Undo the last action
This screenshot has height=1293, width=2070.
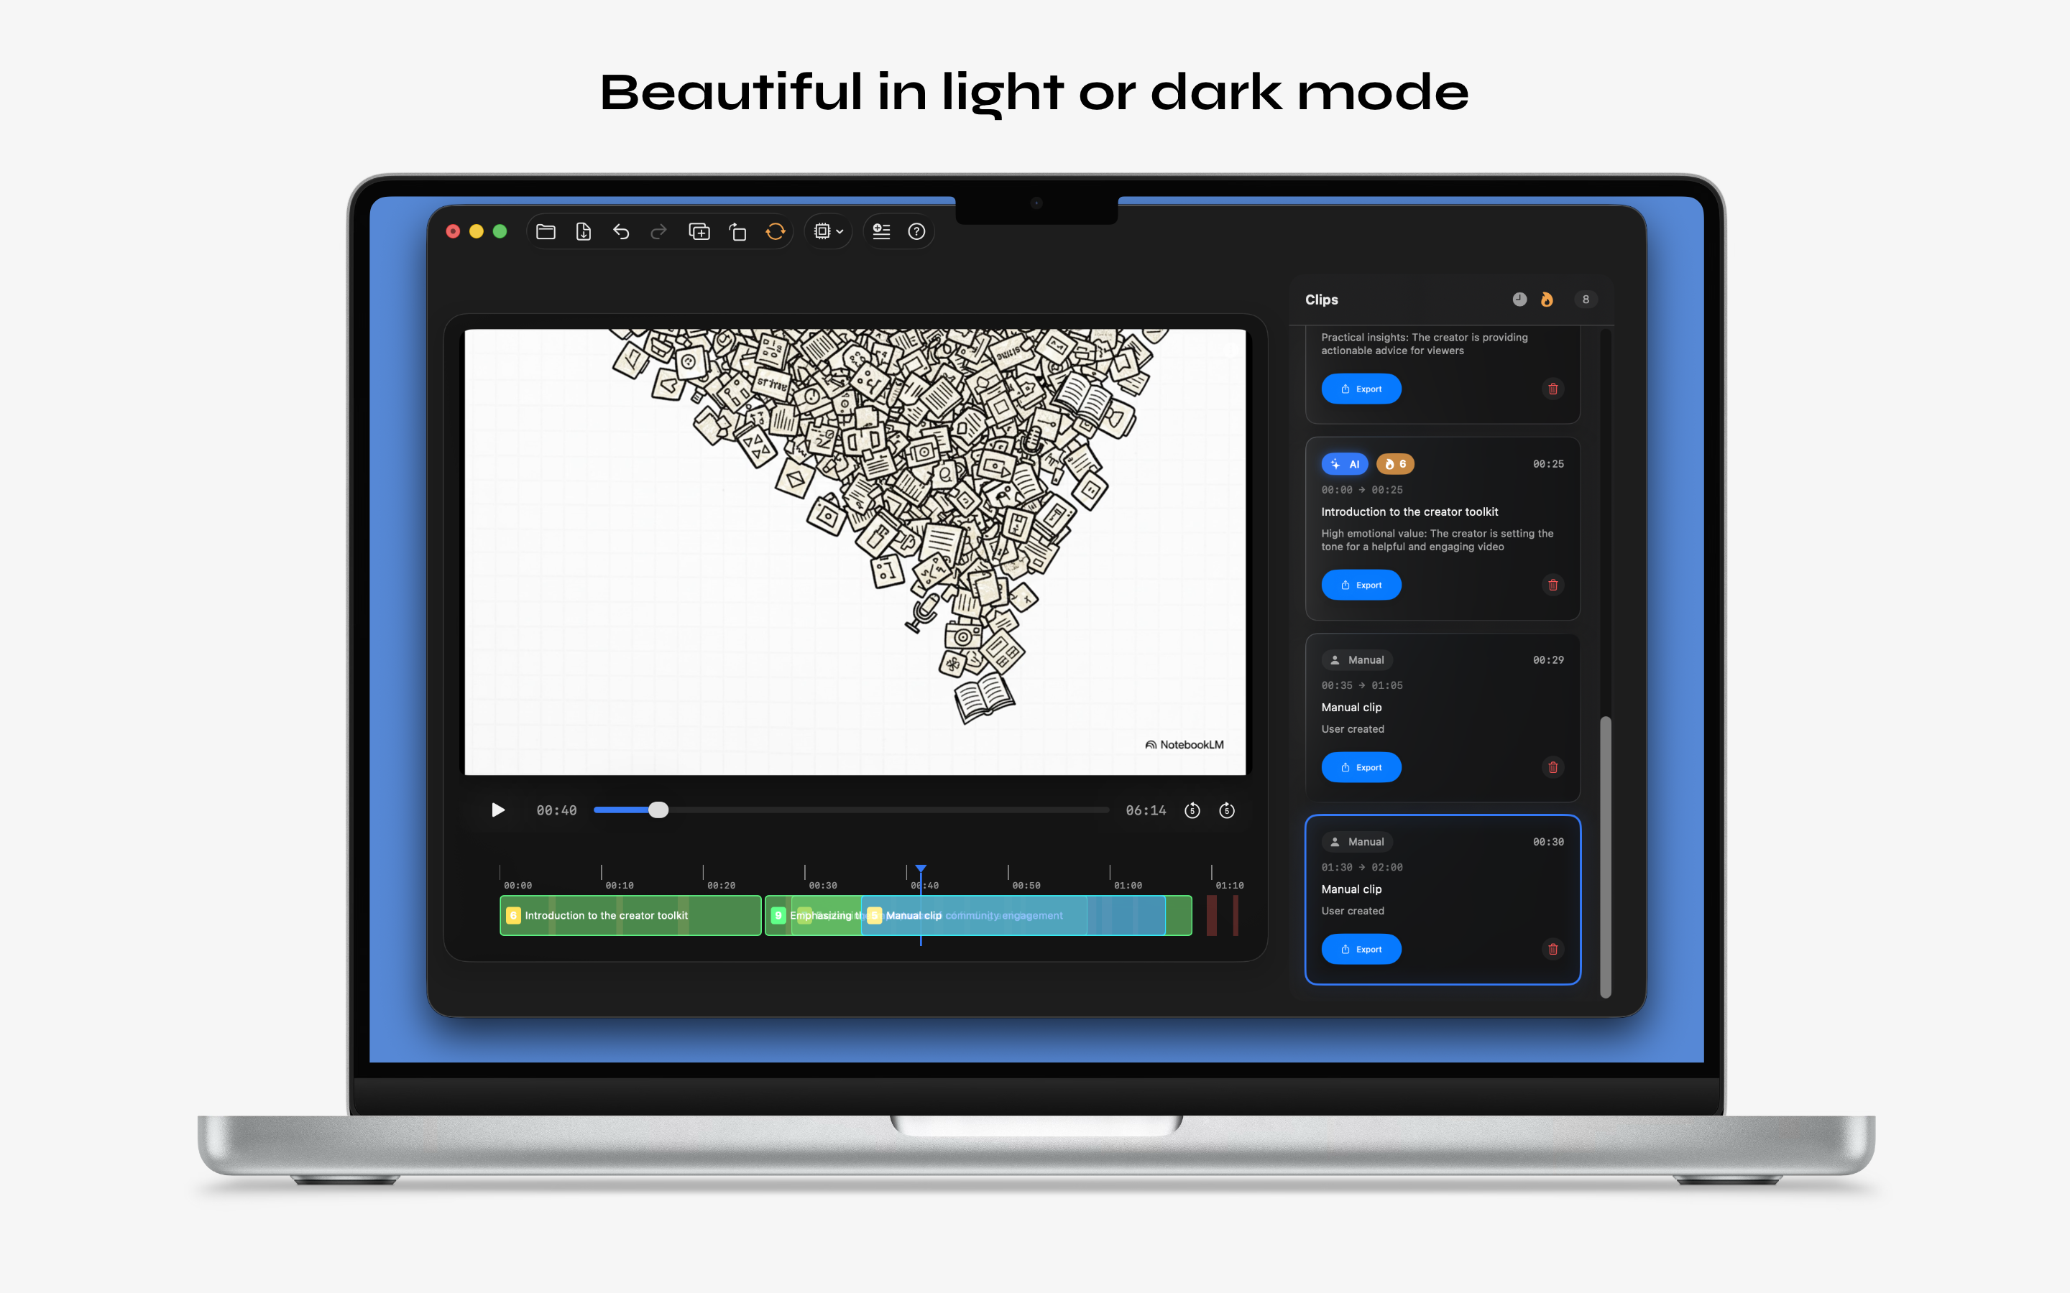[x=622, y=232]
